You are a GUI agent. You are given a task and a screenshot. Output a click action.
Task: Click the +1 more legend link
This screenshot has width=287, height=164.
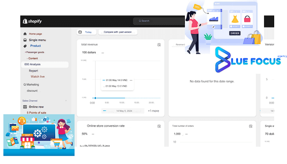(x=153, y=111)
